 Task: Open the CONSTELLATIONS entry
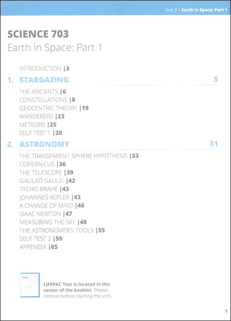[x=47, y=100]
